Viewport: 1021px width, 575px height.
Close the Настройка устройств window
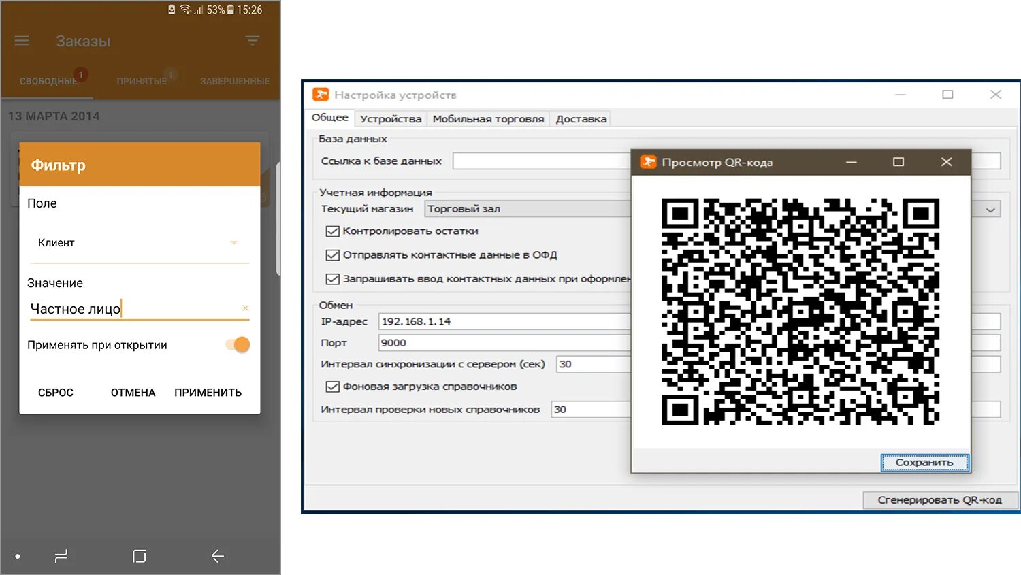[995, 95]
